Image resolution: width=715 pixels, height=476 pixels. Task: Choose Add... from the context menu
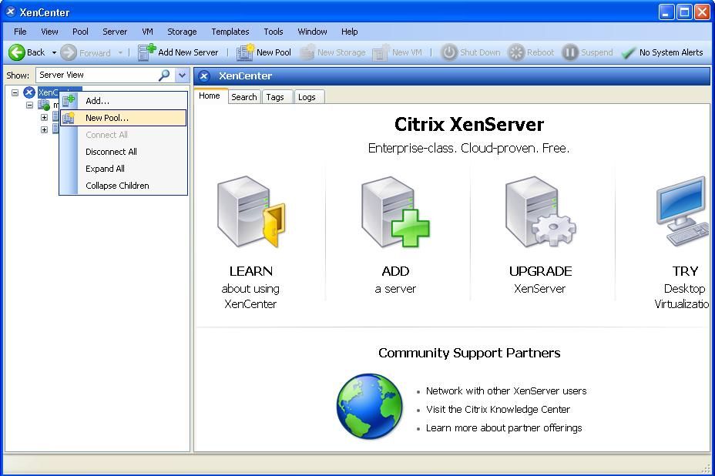tap(123, 101)
